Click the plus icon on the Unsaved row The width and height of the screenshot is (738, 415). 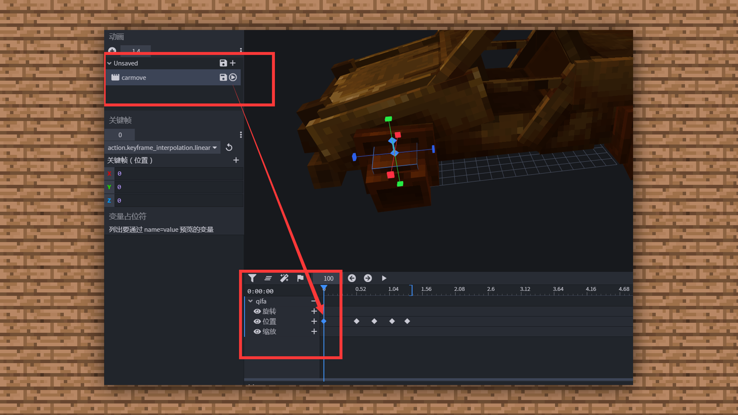(x=233, y=63)
